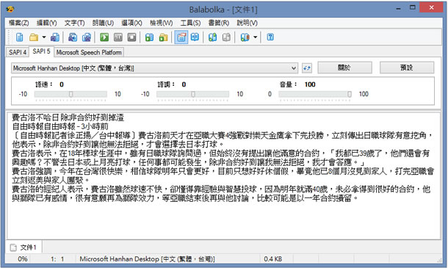The width and height of the screenshot is (448, 268).
Task: Select the 文件1 document tab at bottom
Action: (x=24, y=247)
